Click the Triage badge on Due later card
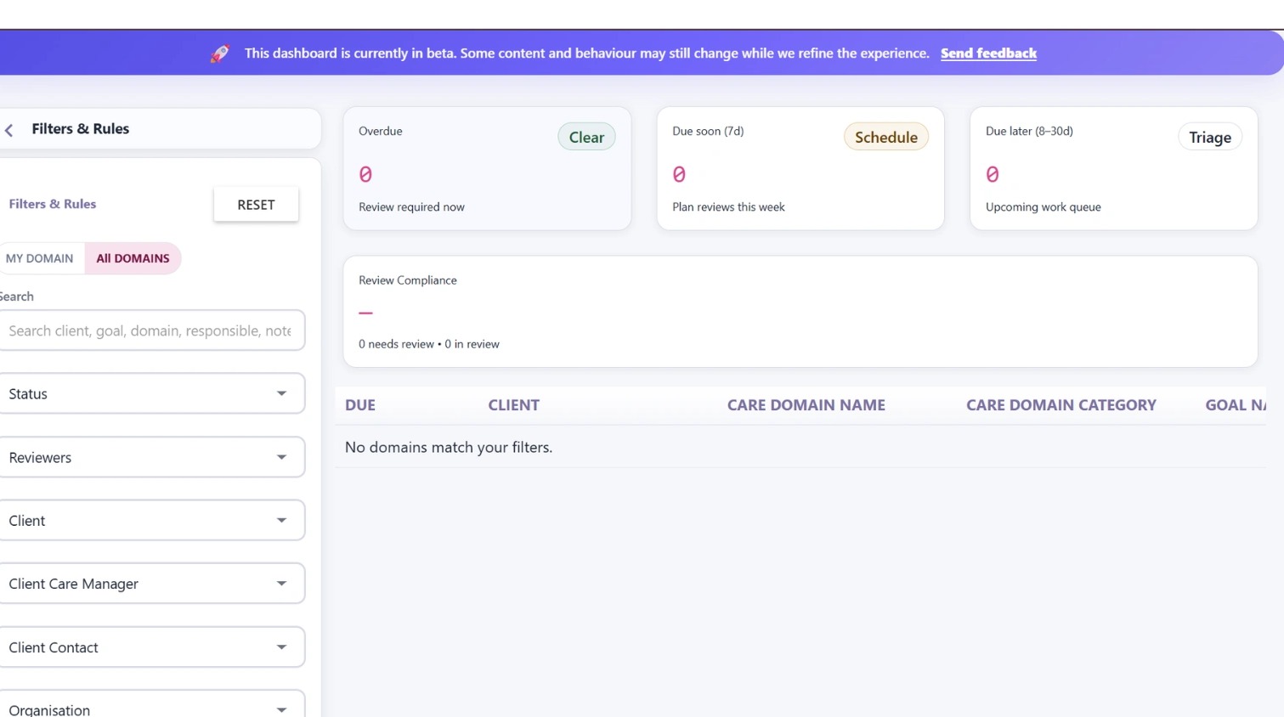1284x717 pixels. pyautogui.click(x=1209, y=137)
